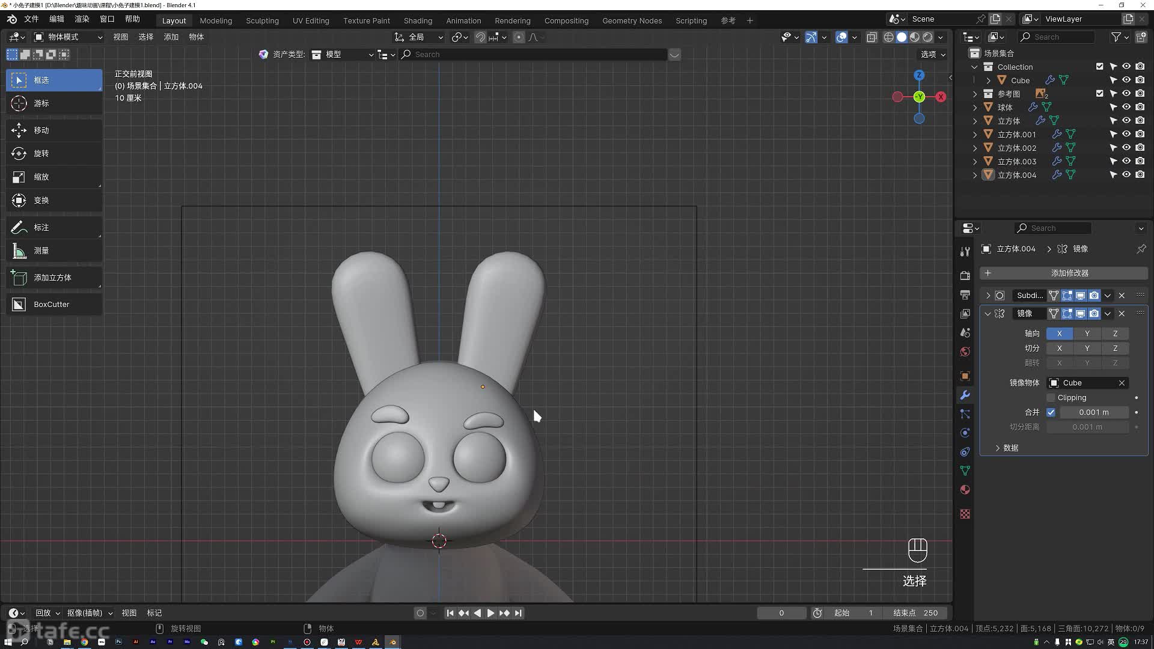
Task: Click the Z axis on navigation gizmo
Action: pos(919,75)
